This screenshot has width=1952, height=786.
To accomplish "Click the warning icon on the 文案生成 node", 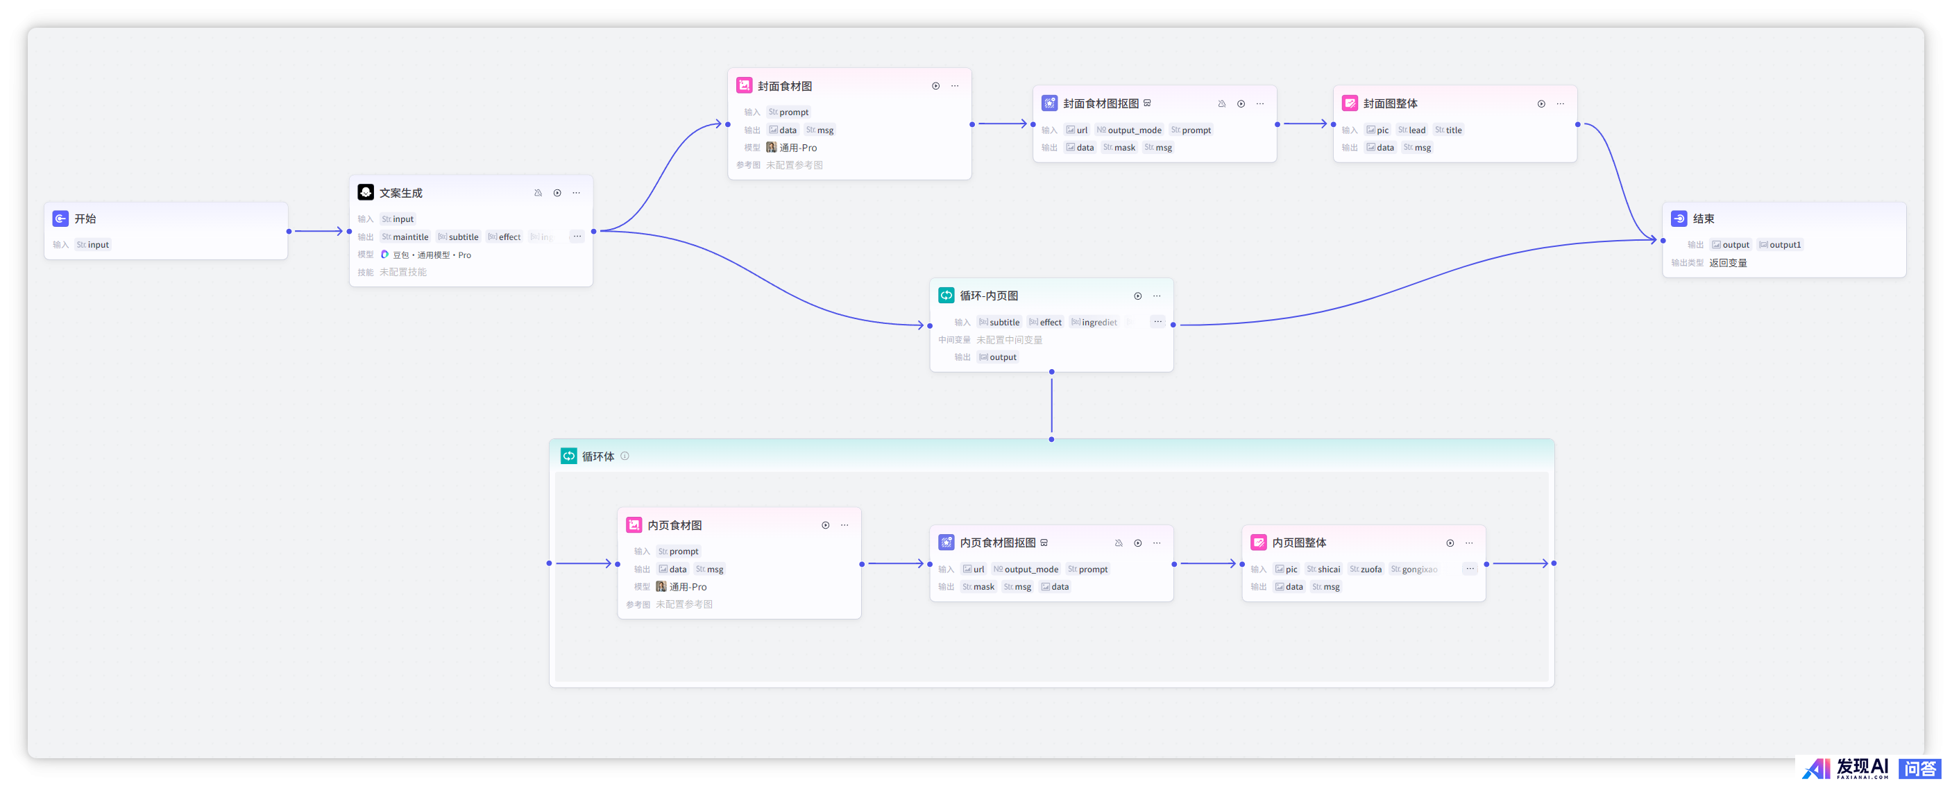I will point(538,193).
